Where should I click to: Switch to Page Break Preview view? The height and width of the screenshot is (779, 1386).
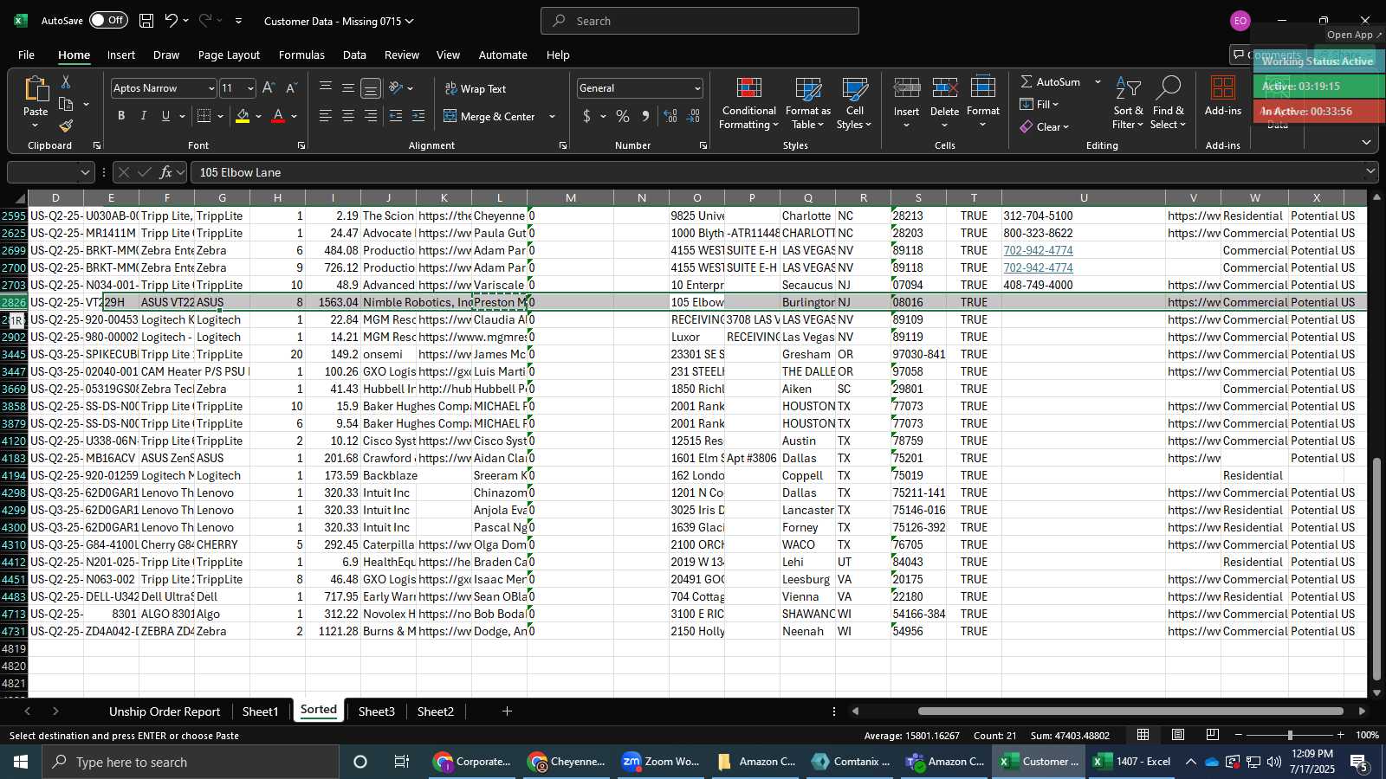(x=1213, y=735)
